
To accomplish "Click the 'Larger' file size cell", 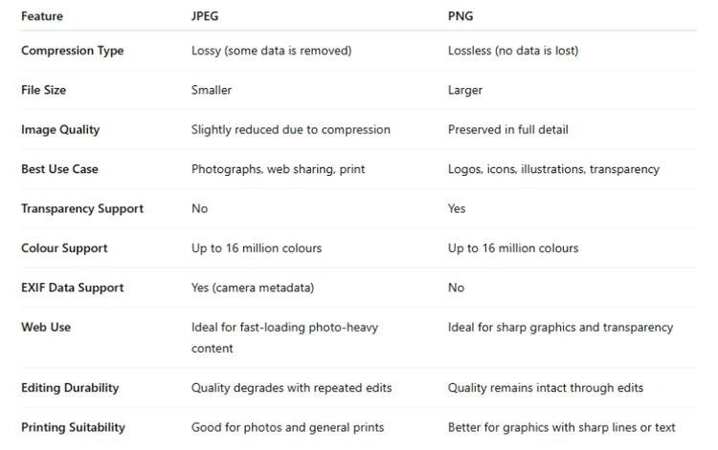I will click(465, 91).
